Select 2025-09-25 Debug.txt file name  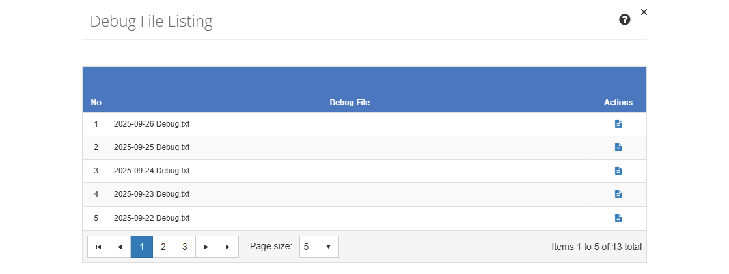(152, 147)
